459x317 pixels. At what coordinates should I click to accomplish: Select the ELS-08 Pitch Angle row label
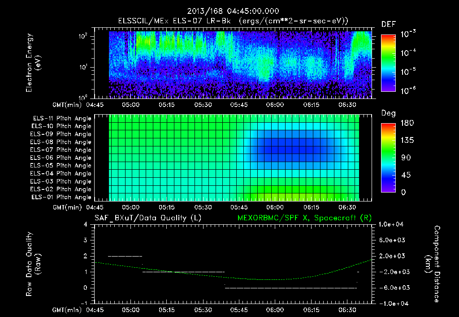click(61, 142)
